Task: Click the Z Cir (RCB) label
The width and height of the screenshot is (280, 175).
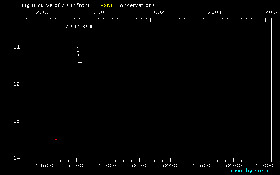Action: [x=80, y=26]
